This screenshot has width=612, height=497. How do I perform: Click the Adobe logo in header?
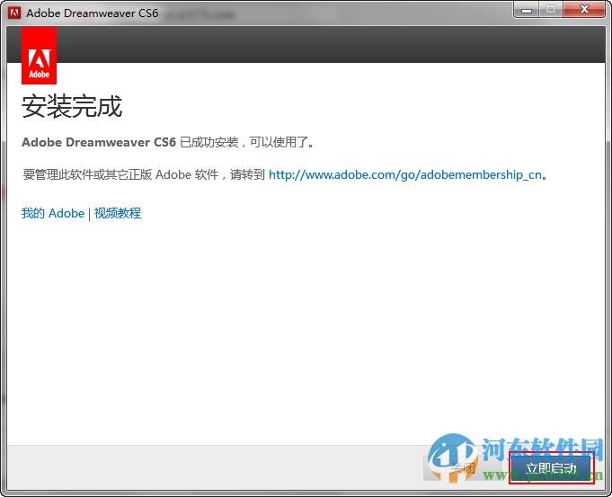point(39,56)
